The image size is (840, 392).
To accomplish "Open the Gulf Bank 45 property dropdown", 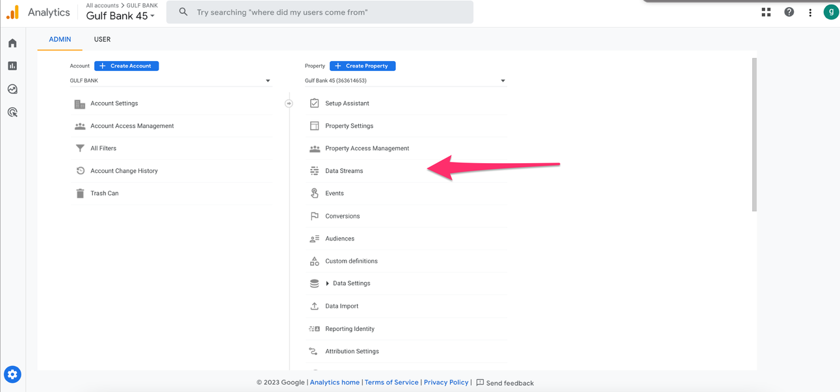I will 405,81.
